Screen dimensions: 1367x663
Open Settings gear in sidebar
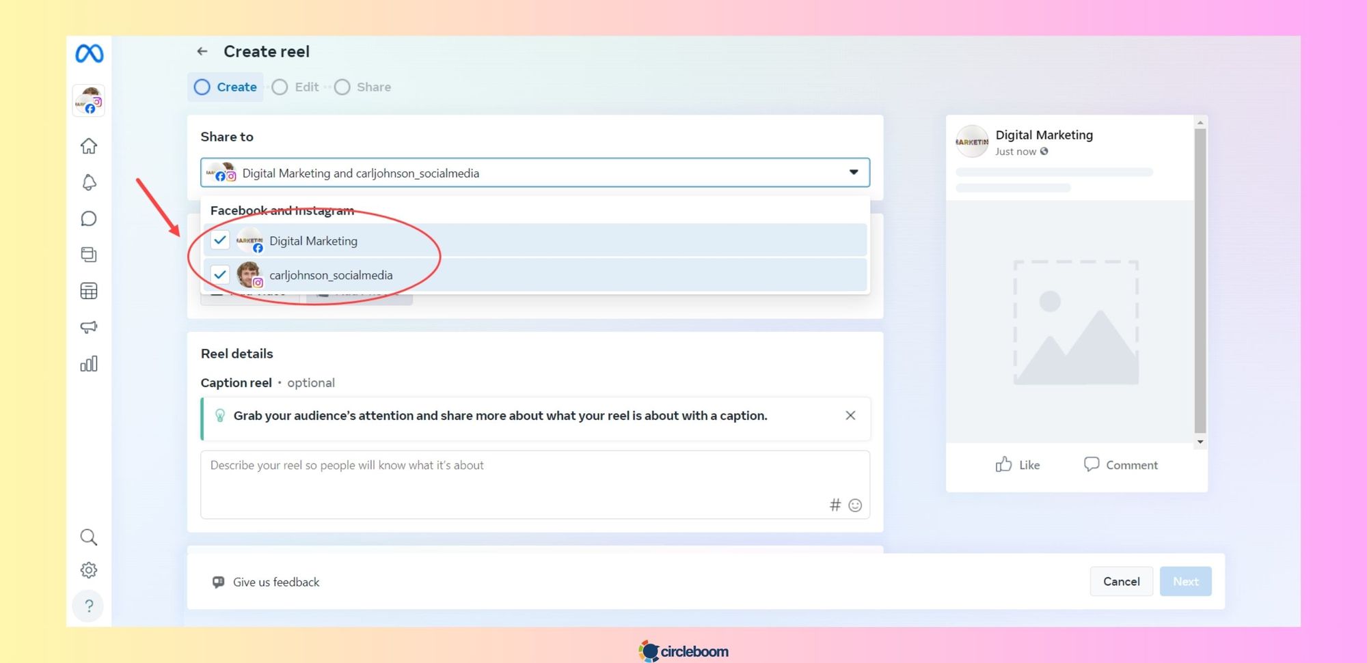[x=89, y=570]
